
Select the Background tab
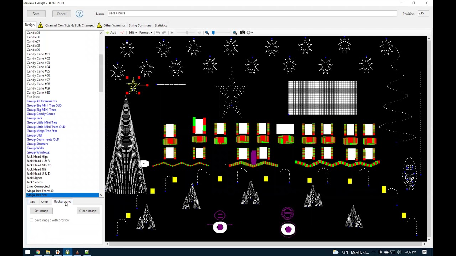click(62, 202)
